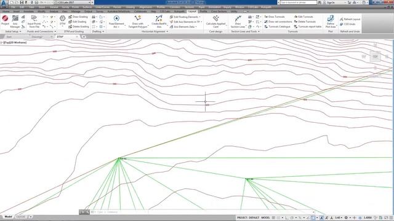This screenshot has width=394, height=221.
Task: Click the ViewCube TOP face
Action: tap(375, 56)
